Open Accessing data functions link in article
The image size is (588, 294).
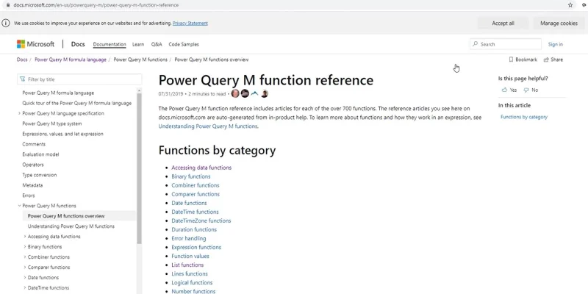coord(201,168)
